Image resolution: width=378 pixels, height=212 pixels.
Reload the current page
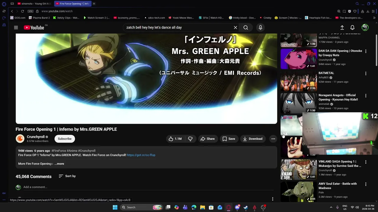pos(22,11)
